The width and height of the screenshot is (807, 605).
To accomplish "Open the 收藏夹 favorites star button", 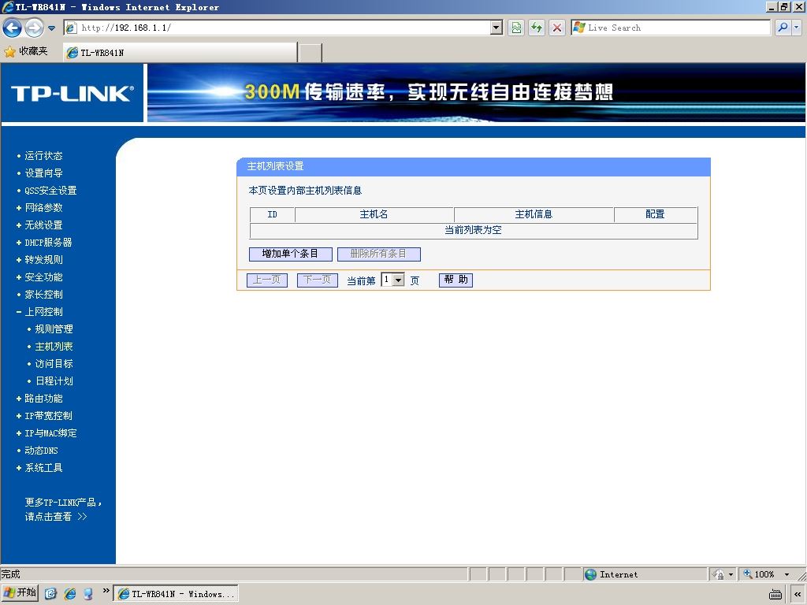I will point(26,51).
